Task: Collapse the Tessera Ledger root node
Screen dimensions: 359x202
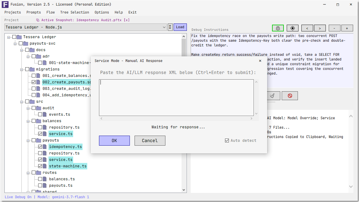Action: 9,37
